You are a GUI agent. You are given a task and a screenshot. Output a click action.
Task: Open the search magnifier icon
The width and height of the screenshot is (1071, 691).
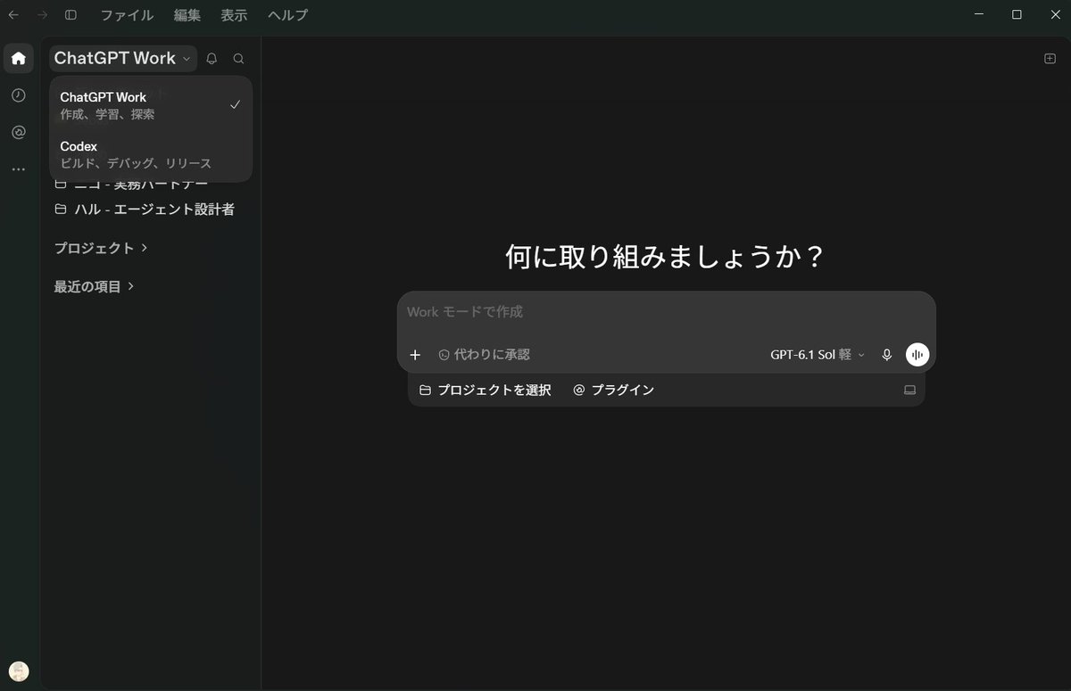click(x=238, y=59)
